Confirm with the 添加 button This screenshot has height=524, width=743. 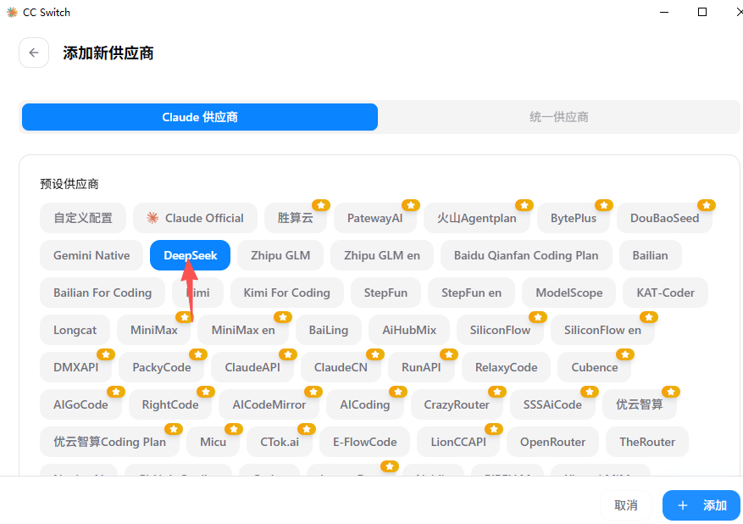[701, 505]
